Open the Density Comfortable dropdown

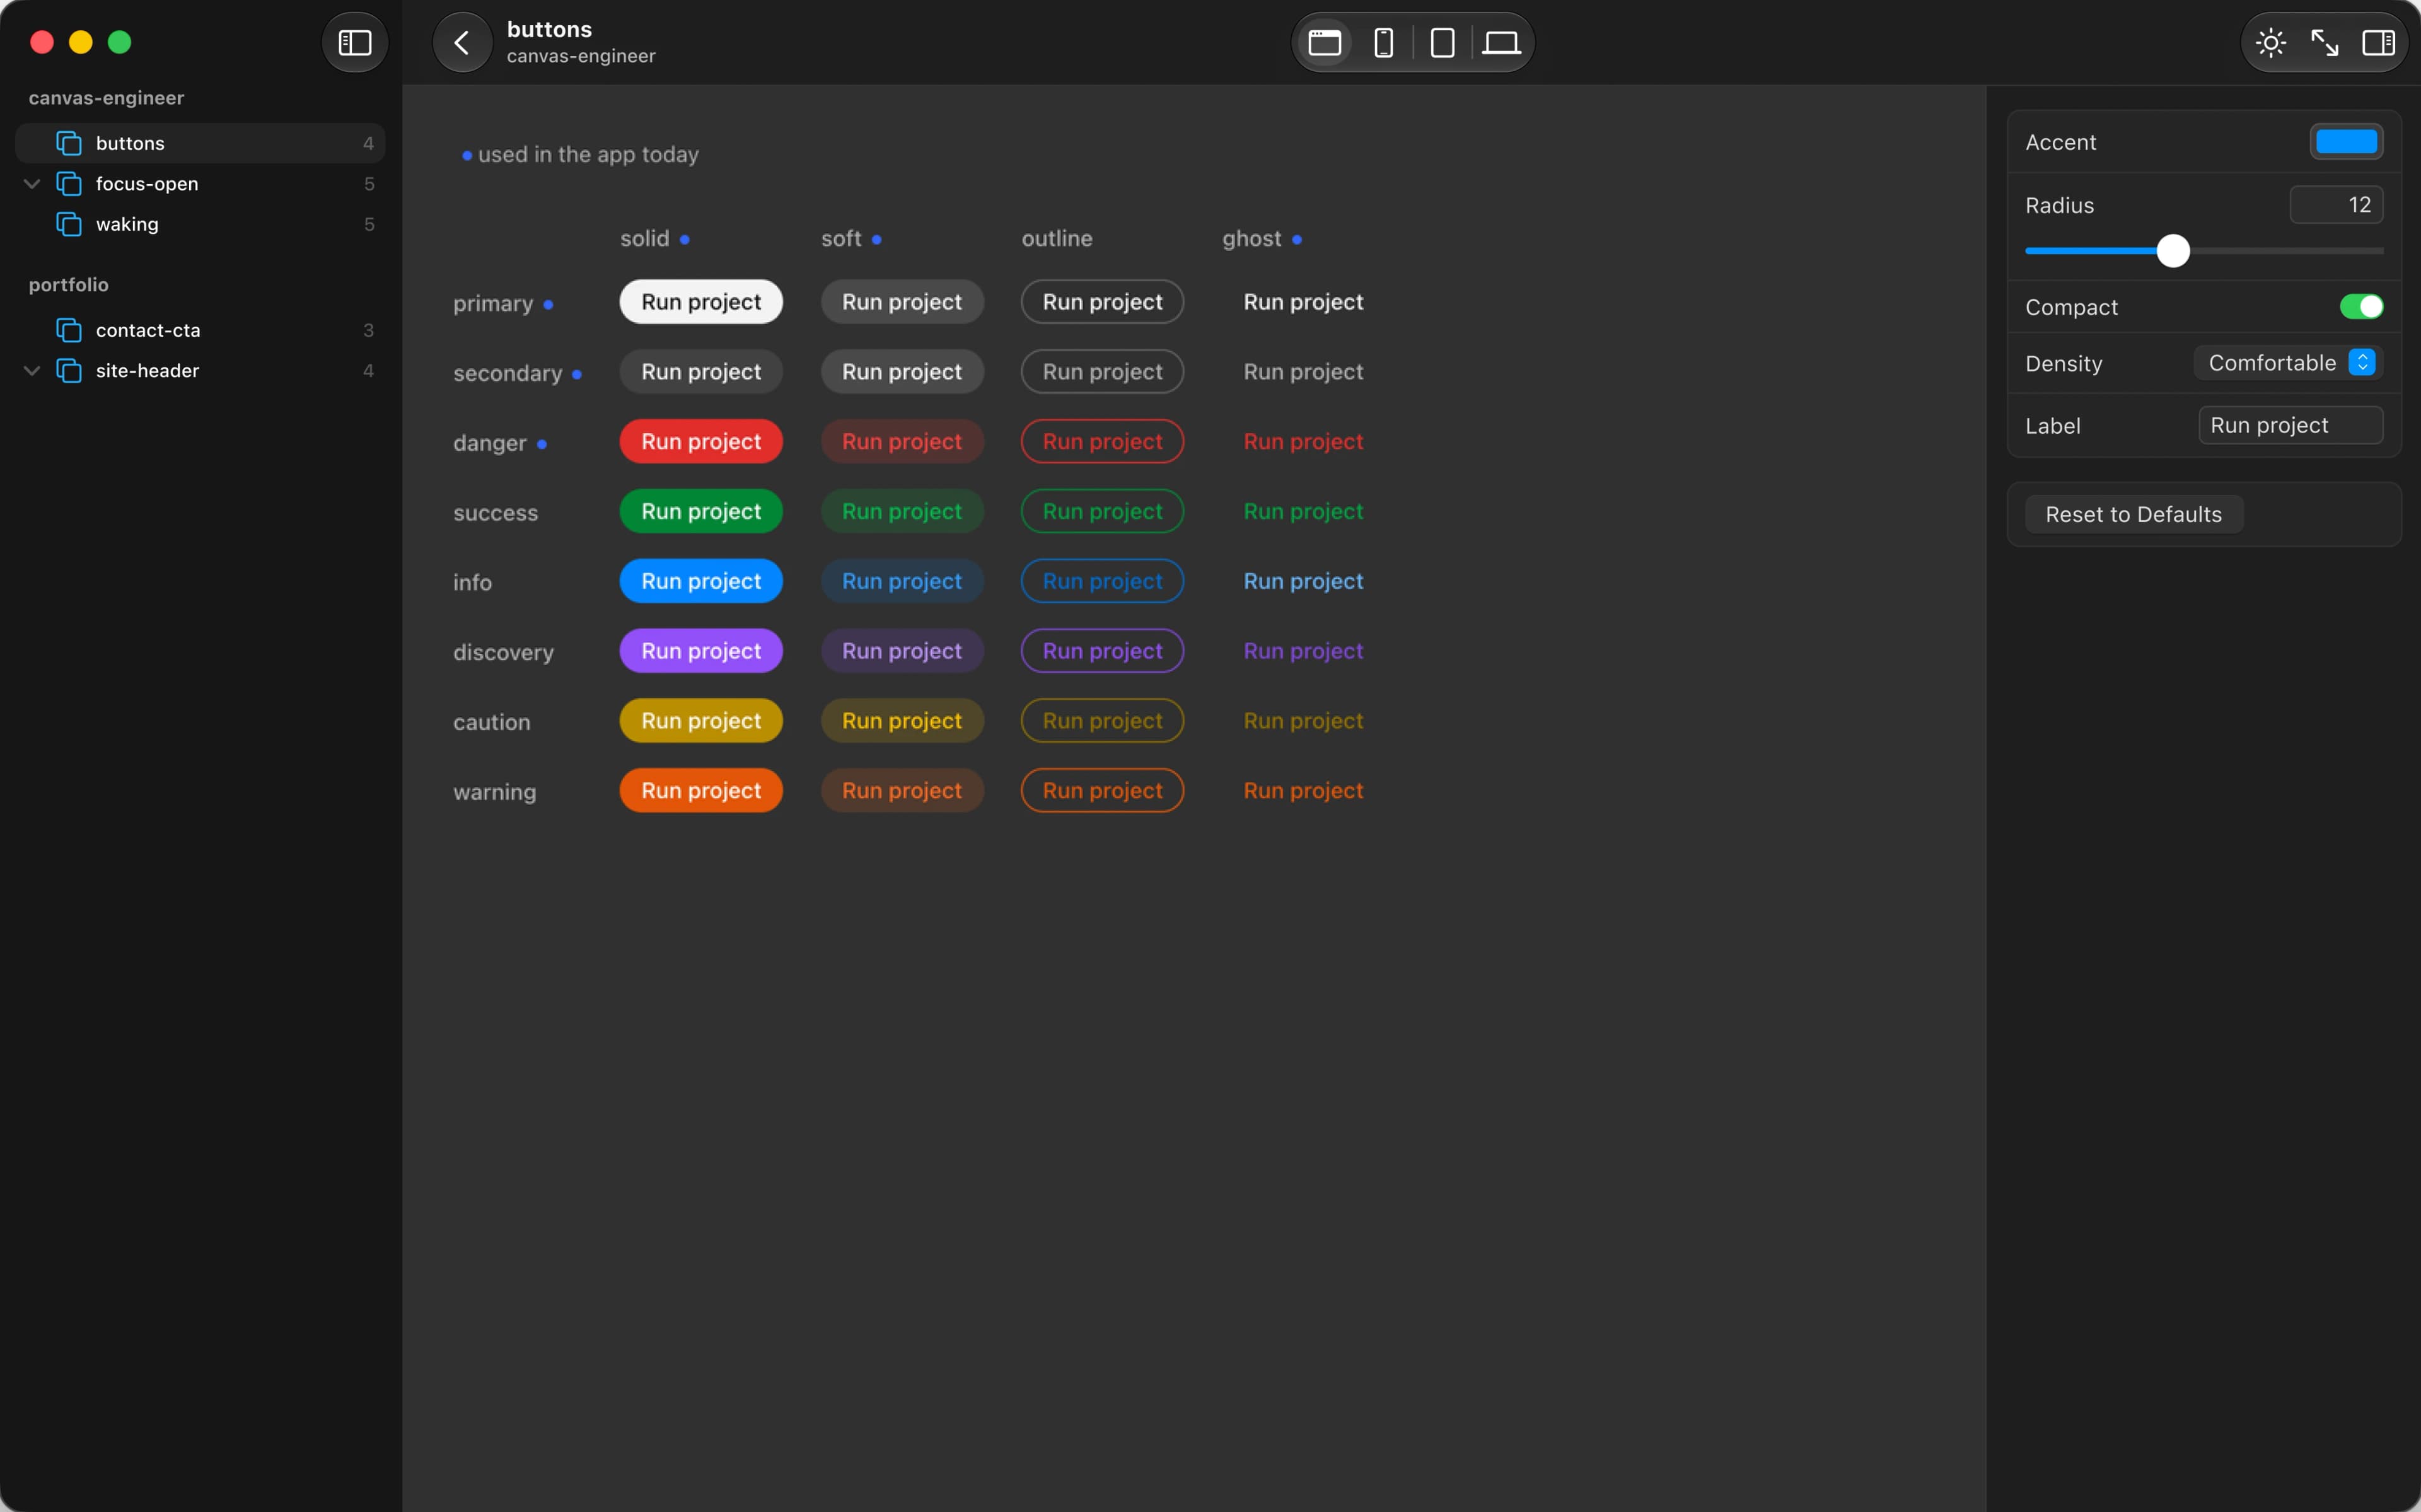click(x=2288, y=363)
